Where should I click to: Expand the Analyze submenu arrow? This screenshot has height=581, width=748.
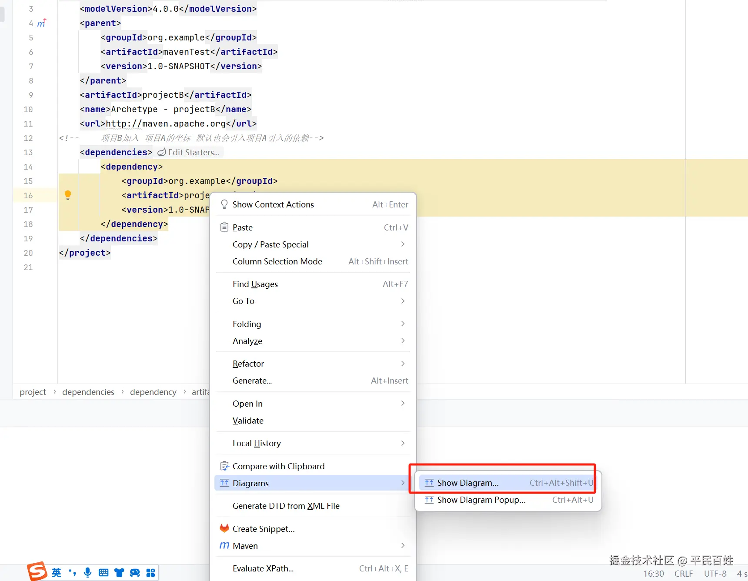click(x=403, y=341)
